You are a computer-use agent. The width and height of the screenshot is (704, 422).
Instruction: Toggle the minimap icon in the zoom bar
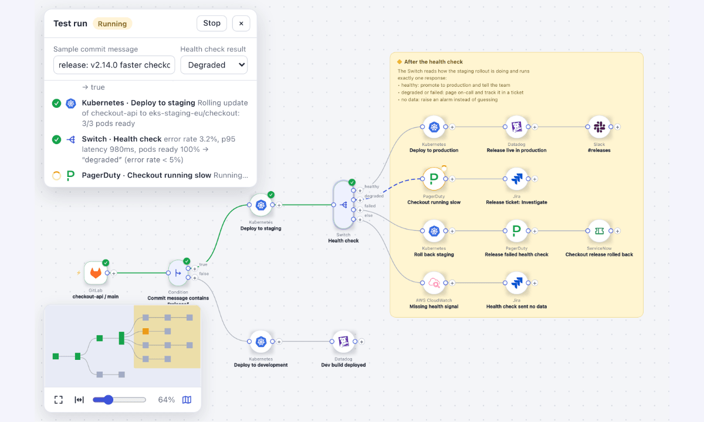coord(187,400)
